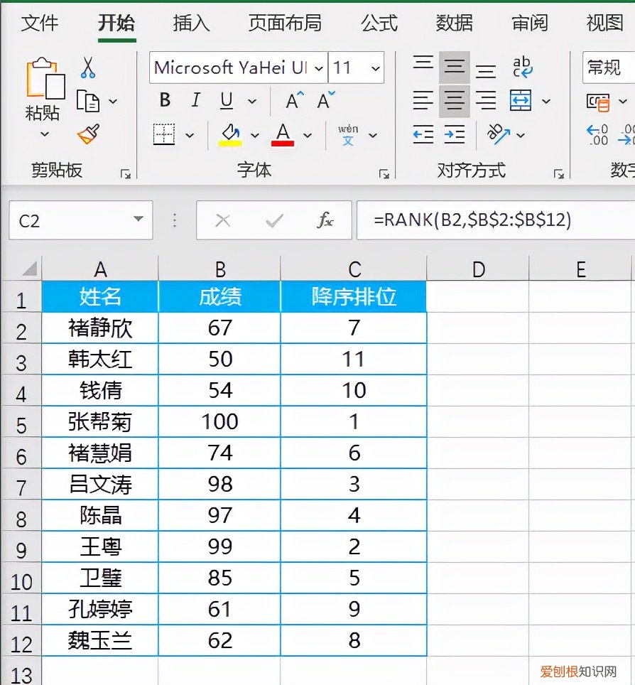
Task: Align text left
Action: 423,101
